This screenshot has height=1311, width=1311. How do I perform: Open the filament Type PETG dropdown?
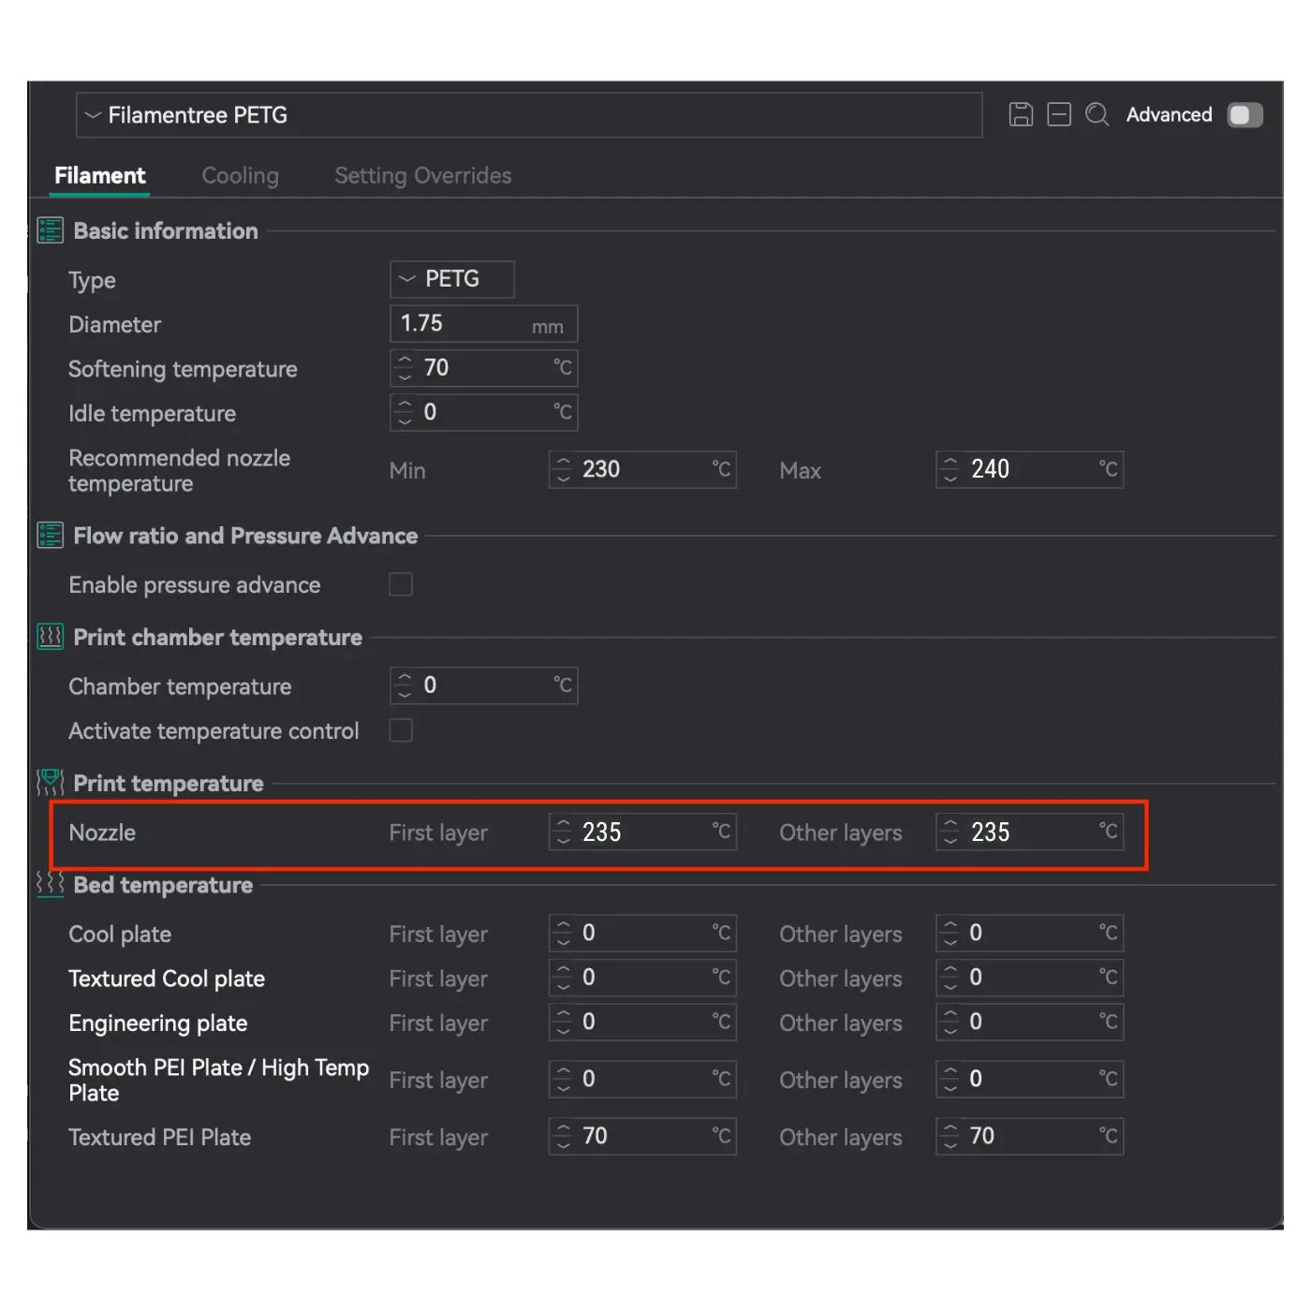451,279
